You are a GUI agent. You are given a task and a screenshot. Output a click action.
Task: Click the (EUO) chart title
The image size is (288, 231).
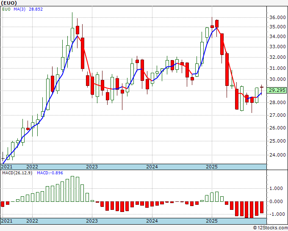[x=9, y=3]
